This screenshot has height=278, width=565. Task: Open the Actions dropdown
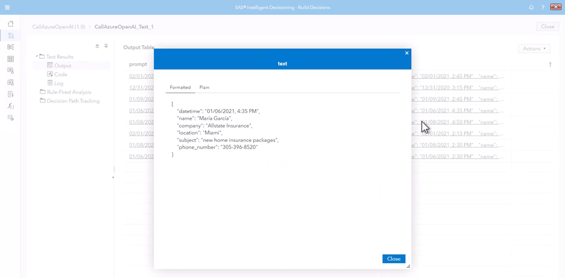(x=534, y=49)
